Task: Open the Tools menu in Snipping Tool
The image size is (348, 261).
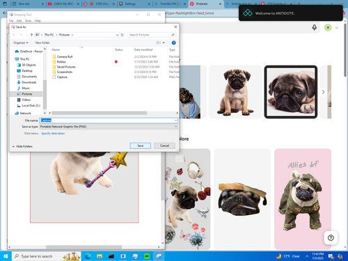Action: [x=28, y=21]
